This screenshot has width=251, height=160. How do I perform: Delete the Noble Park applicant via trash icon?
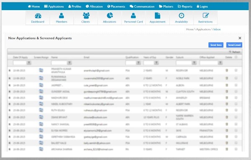click(x=227, y=78)
